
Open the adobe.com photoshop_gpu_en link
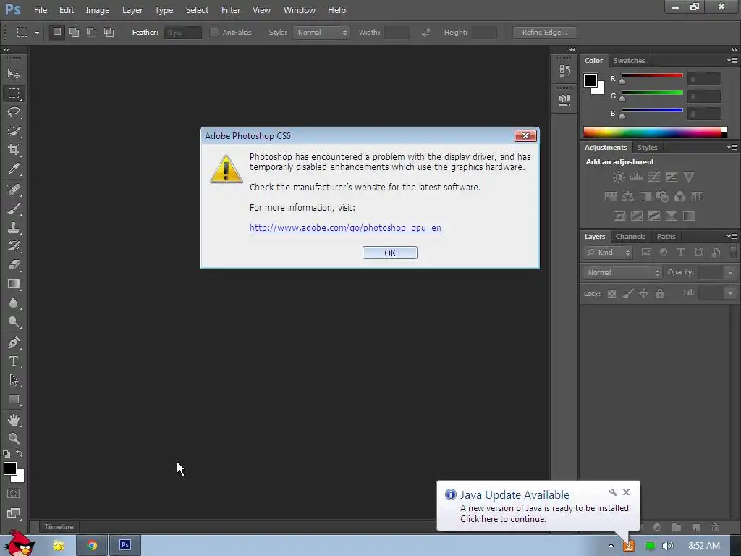coord(345,227)
